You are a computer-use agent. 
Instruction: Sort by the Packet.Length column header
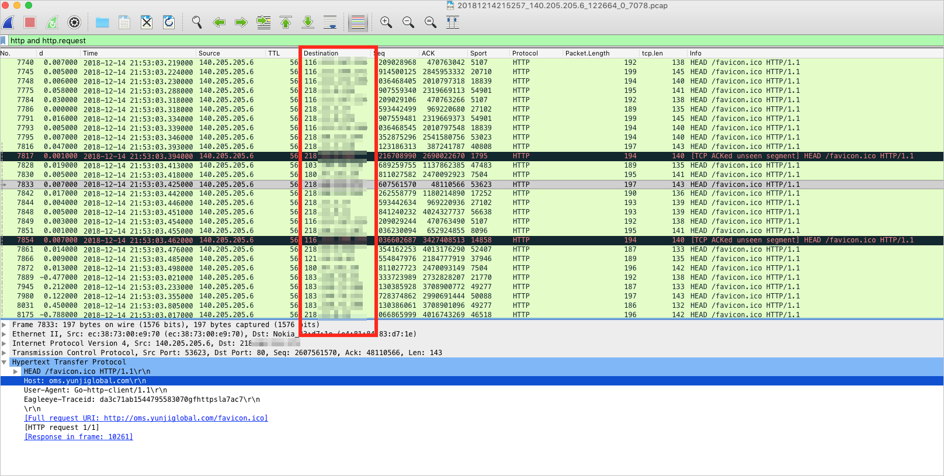point(601,53)
